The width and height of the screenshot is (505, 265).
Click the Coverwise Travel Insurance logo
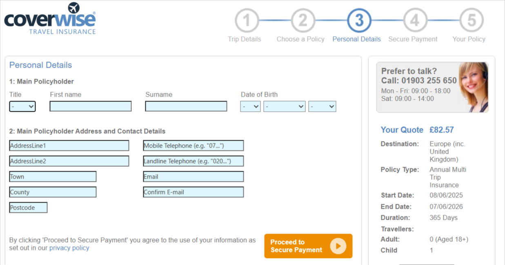50,19
